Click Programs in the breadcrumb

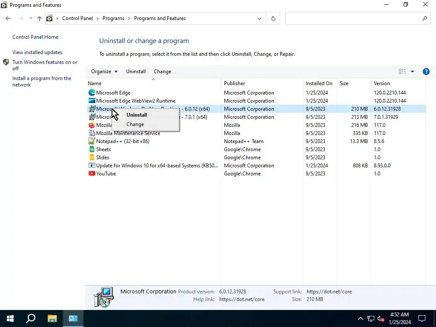tap(113, 18)
